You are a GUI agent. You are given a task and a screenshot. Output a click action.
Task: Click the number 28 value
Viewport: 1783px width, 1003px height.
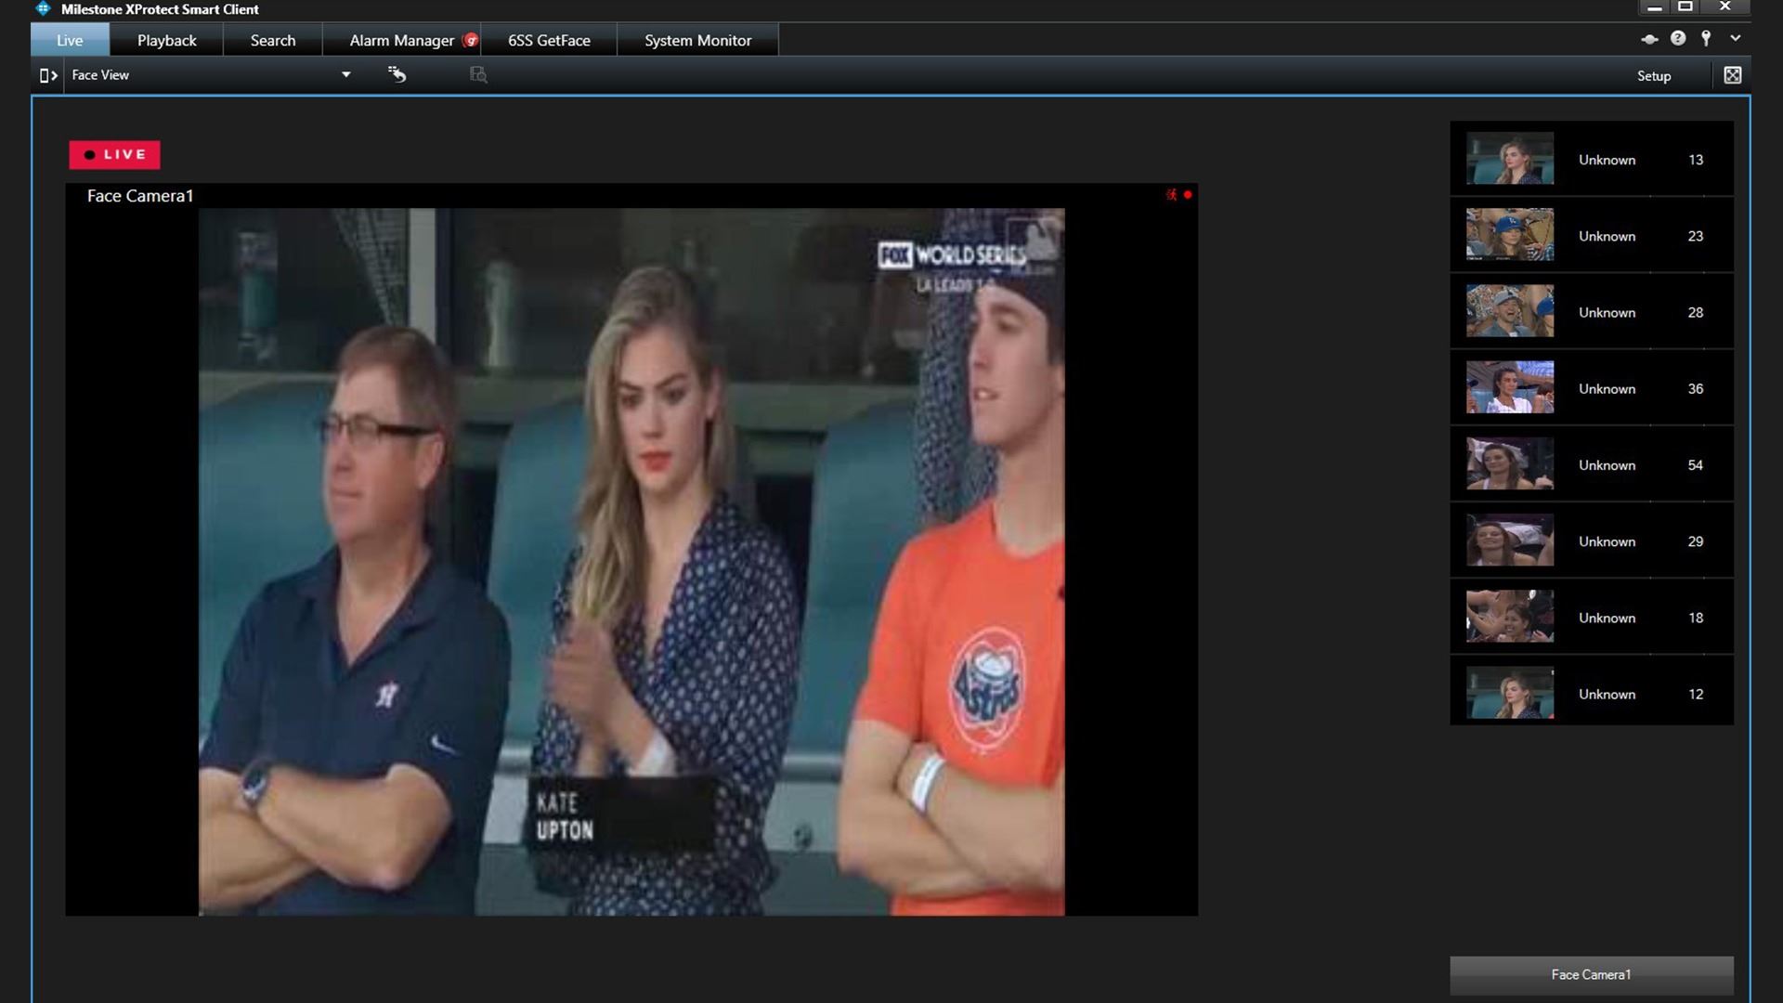point(1695,312)
